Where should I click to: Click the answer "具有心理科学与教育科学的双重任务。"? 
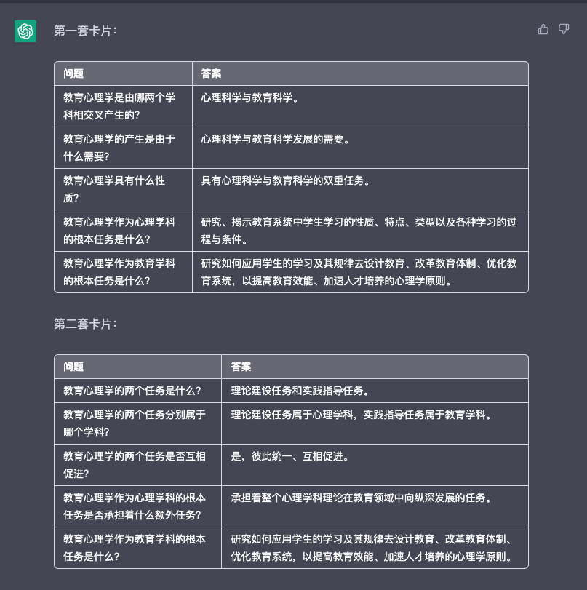287,180
